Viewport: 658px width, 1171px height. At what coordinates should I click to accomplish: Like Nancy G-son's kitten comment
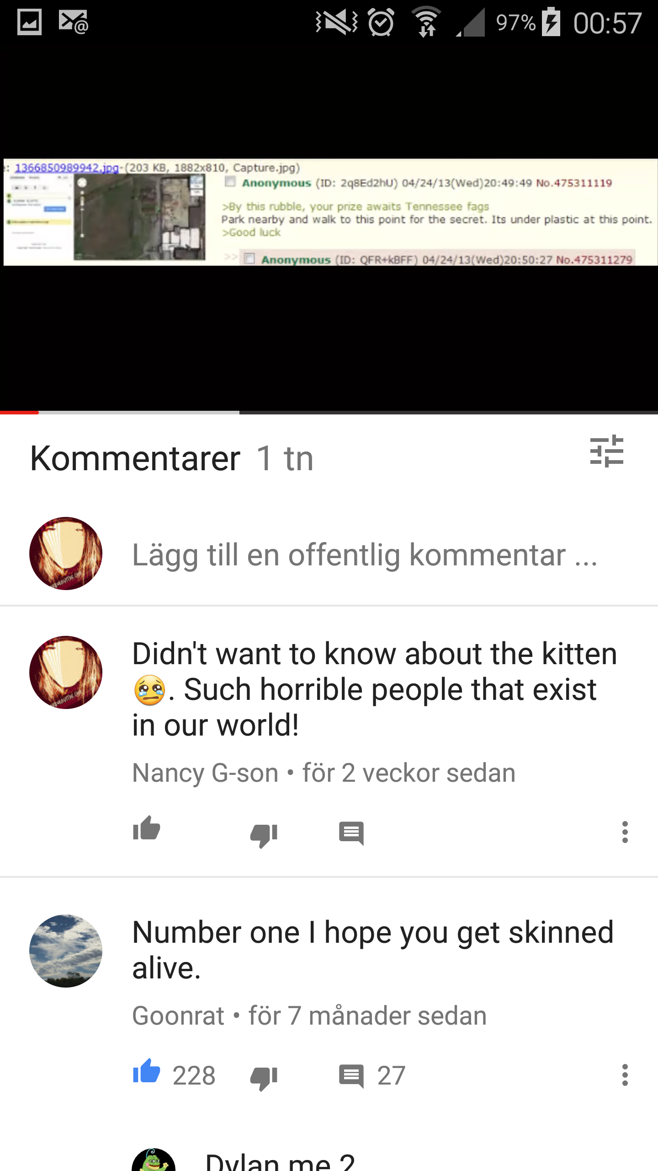[146, 828]
